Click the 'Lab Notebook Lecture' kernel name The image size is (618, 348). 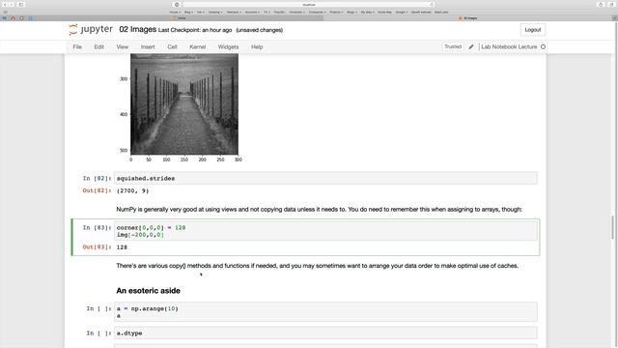[509, 46]
